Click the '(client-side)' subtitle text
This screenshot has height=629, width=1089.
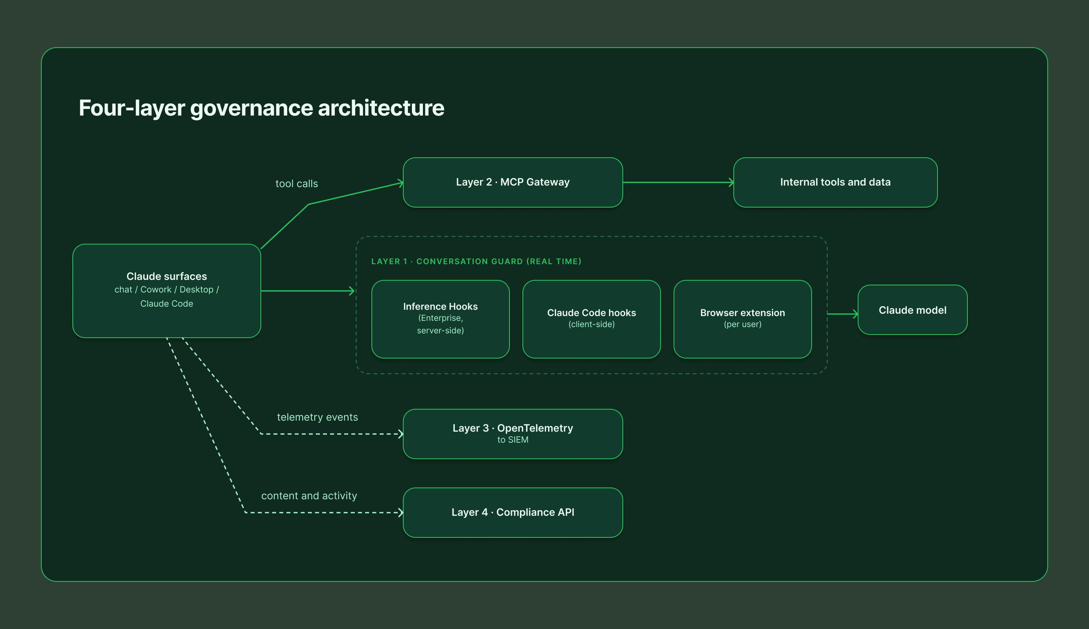[591, 324]
